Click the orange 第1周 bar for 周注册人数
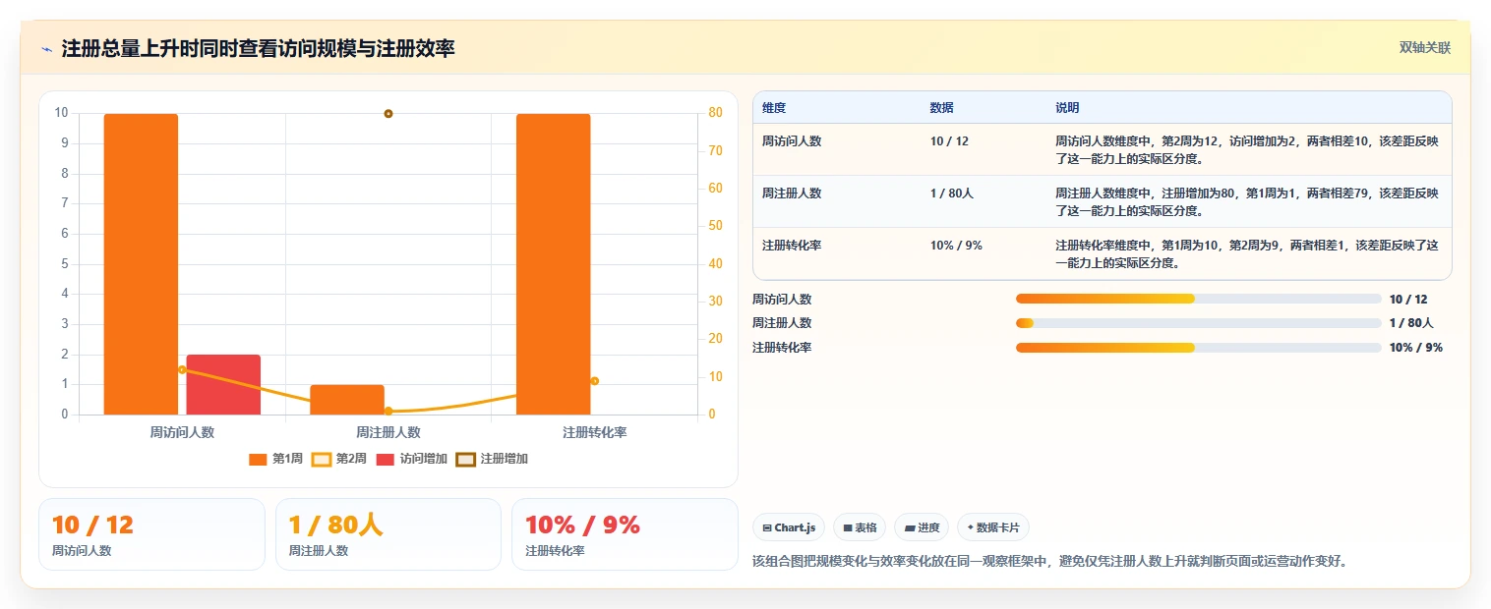 347,400
